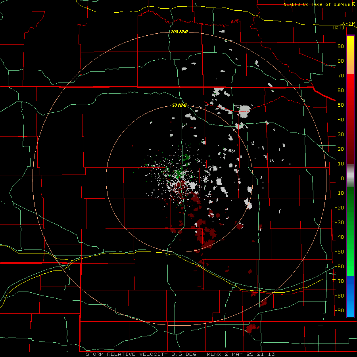Click the 30 value on the velocity scale
This screenshot has height=357, width=357.
[x=341, y=134]
